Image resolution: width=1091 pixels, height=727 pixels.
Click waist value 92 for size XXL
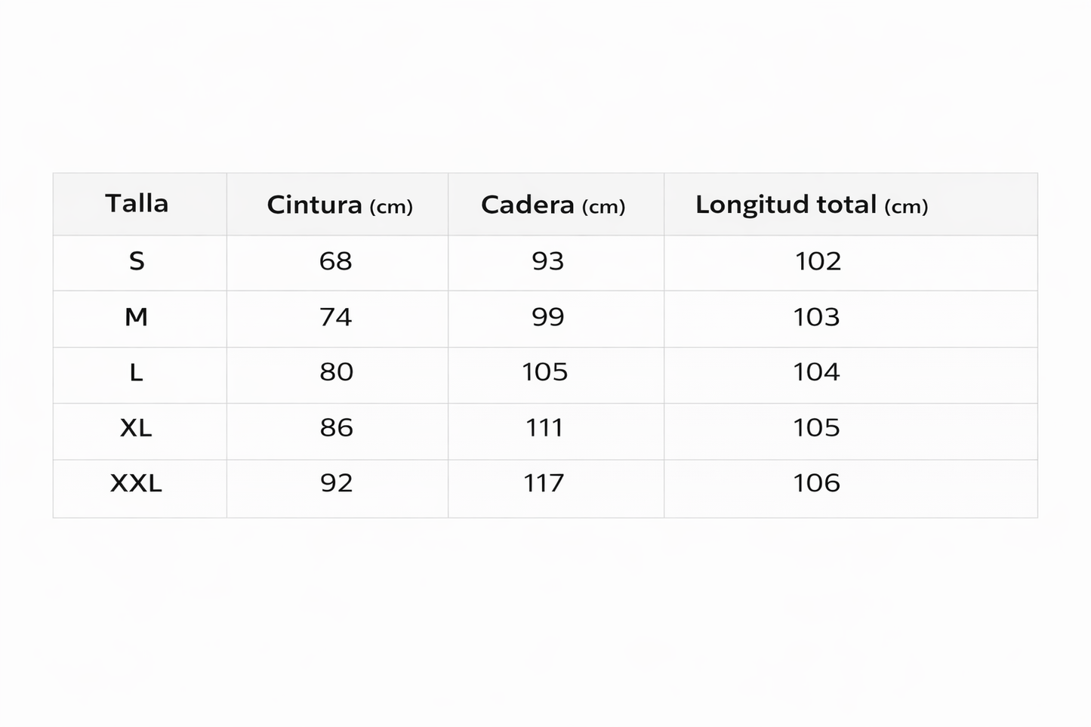[x=336, y=483]
